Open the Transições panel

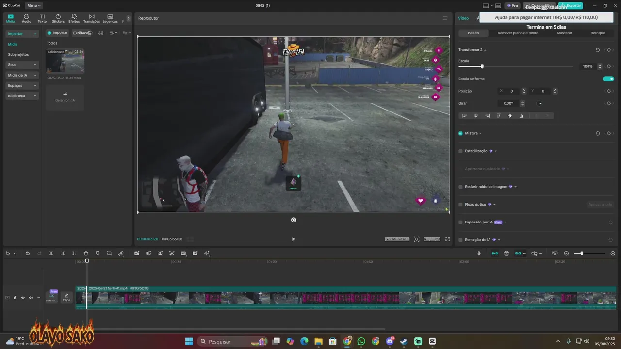pos(92,18)
